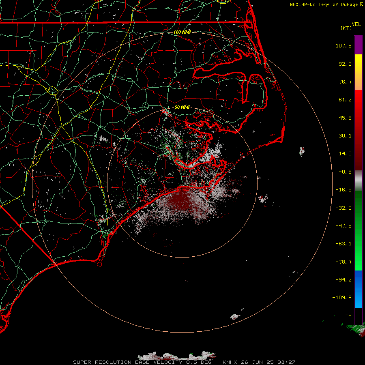
Task: Click the -32.0 velocity value
Action: [344, 208]
